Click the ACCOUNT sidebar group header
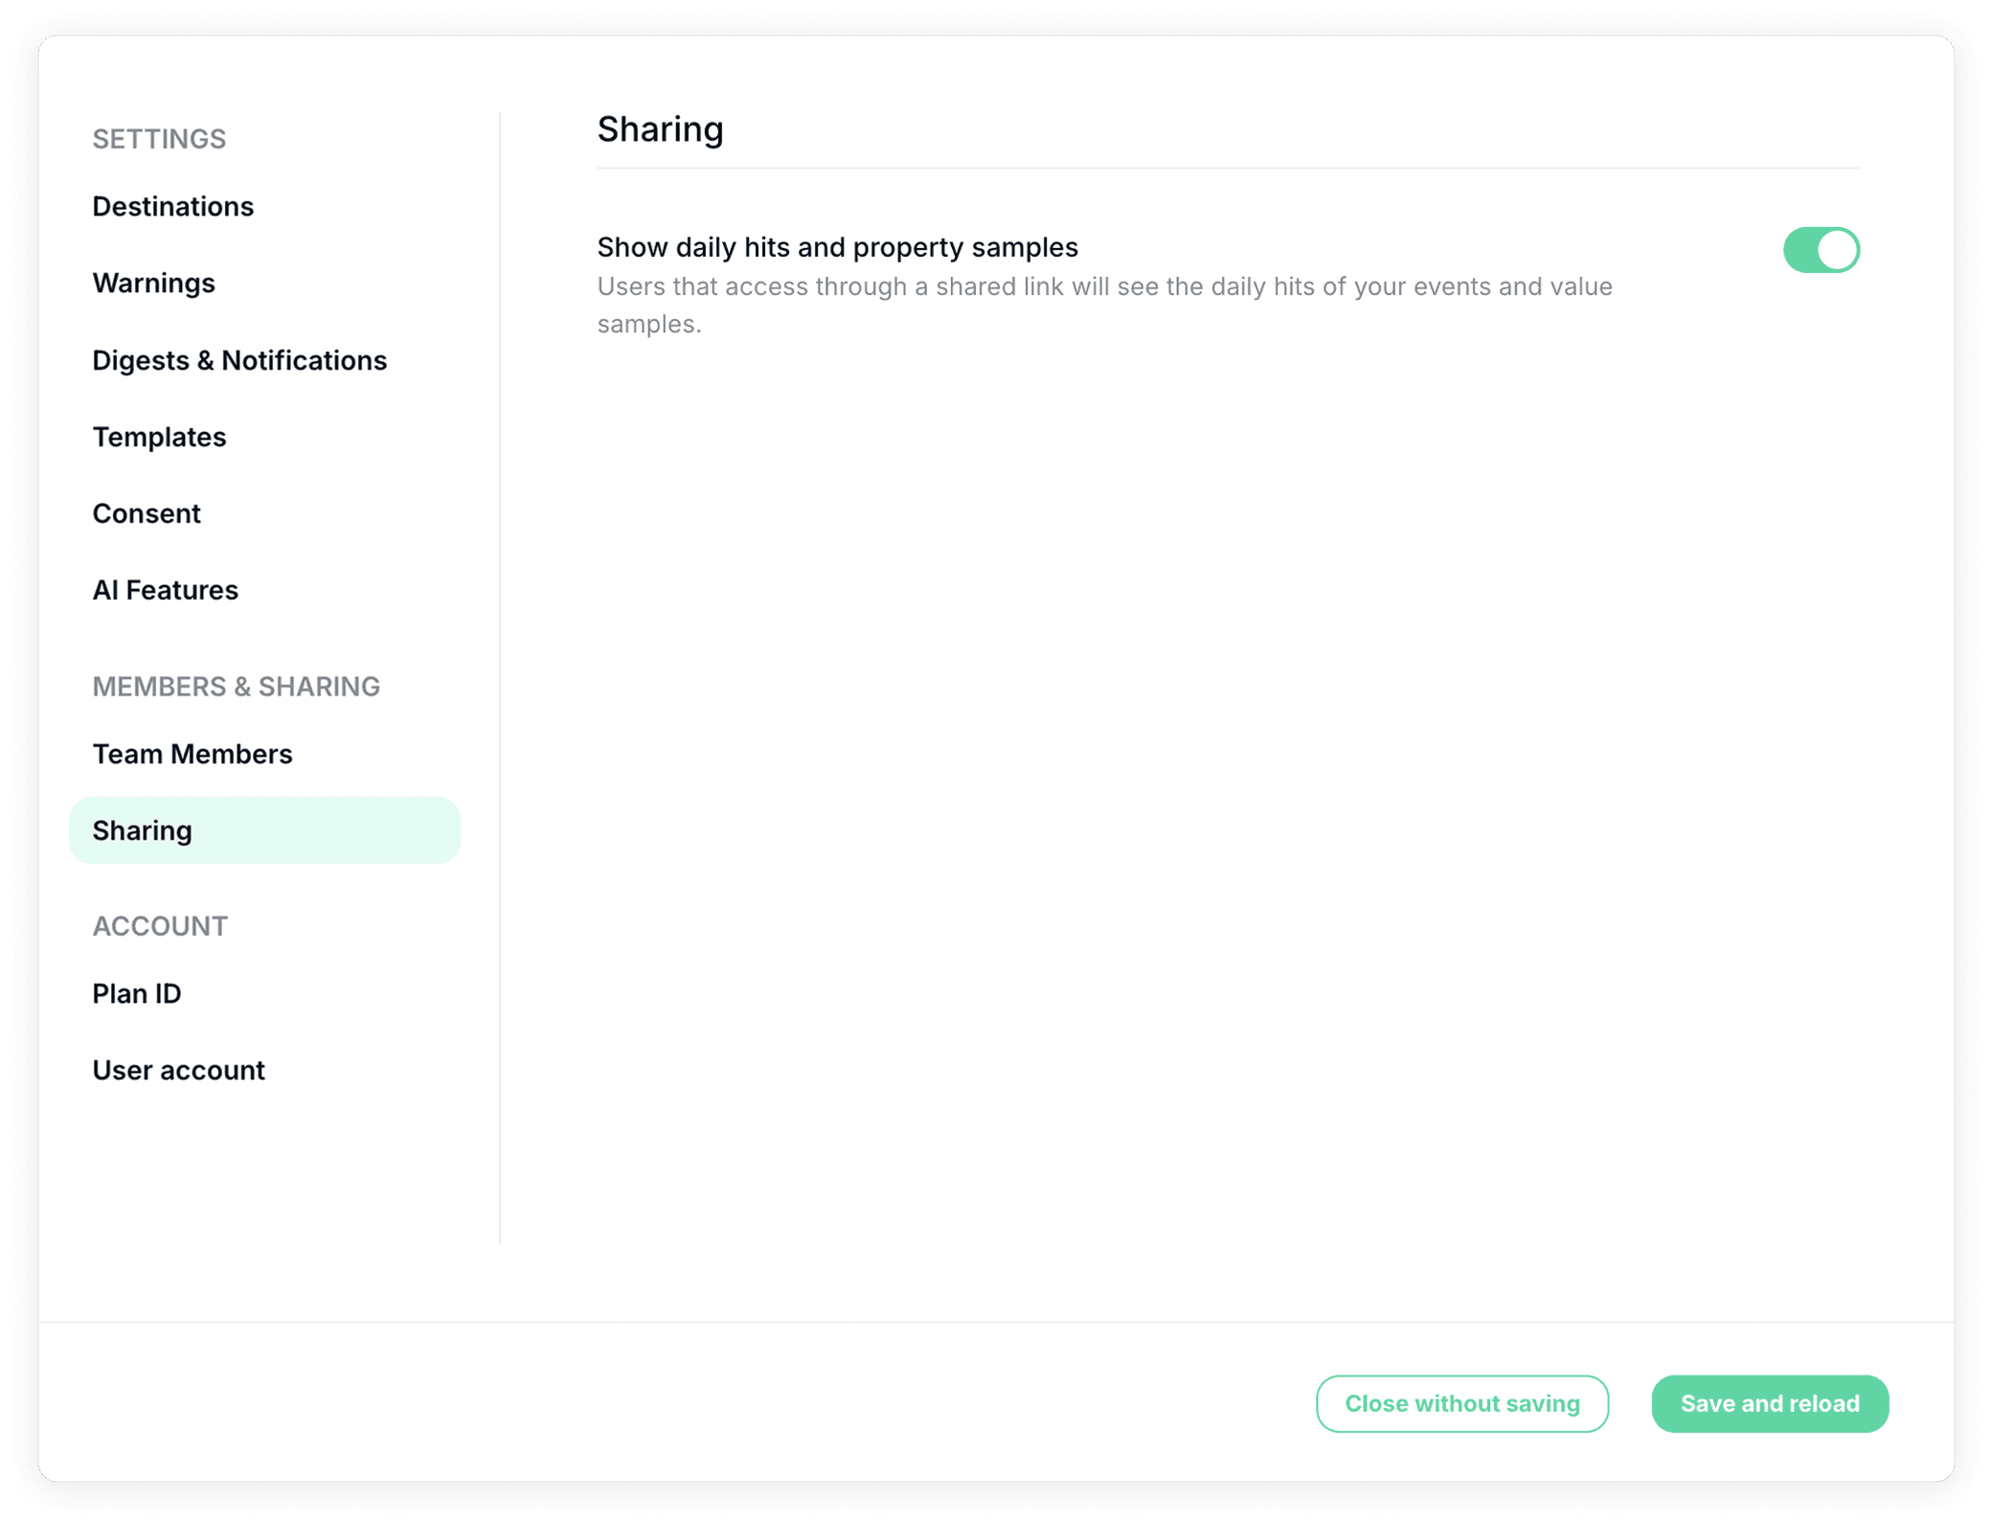Screen dimensions: 1993x1524 (160, 926)
